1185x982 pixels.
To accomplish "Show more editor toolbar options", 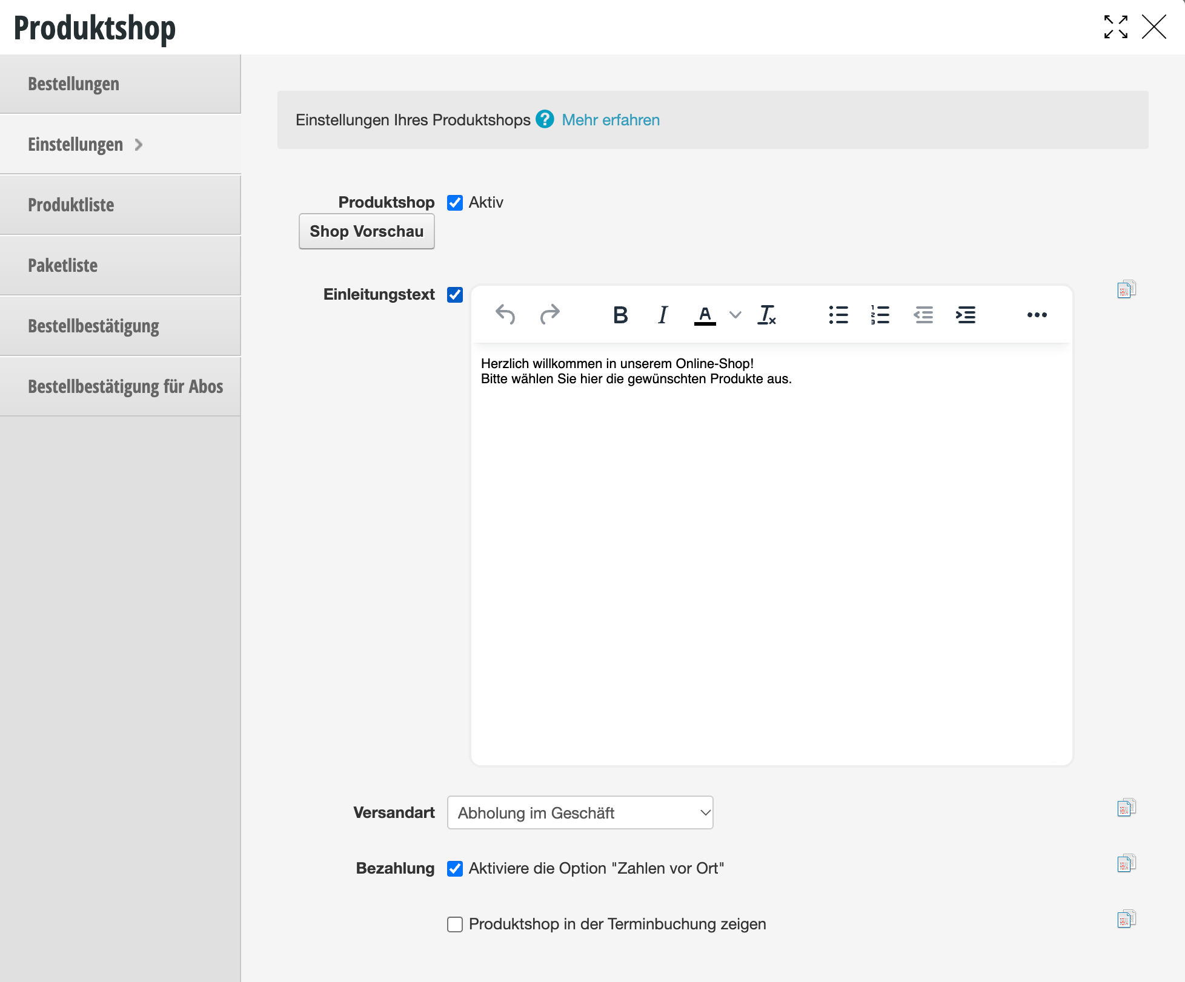I will click(x=1037, y=315).
